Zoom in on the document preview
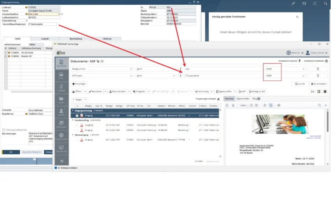 (x=256, y=105)
